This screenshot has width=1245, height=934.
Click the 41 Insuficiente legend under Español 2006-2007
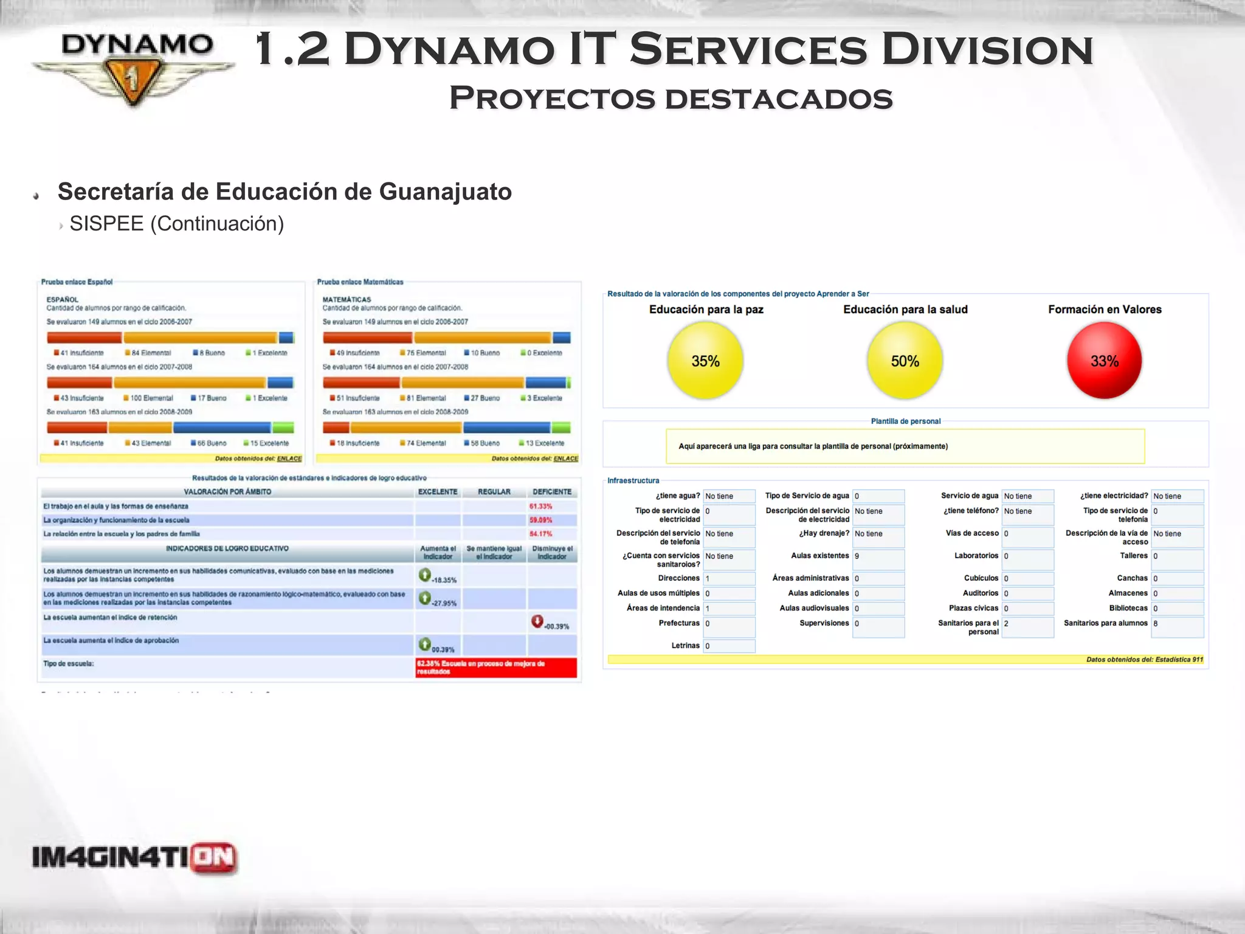click(78, 353)
